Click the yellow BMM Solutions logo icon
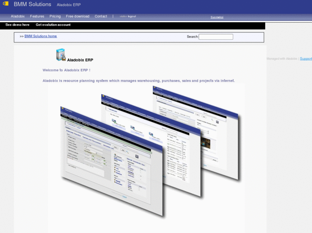 6,3
